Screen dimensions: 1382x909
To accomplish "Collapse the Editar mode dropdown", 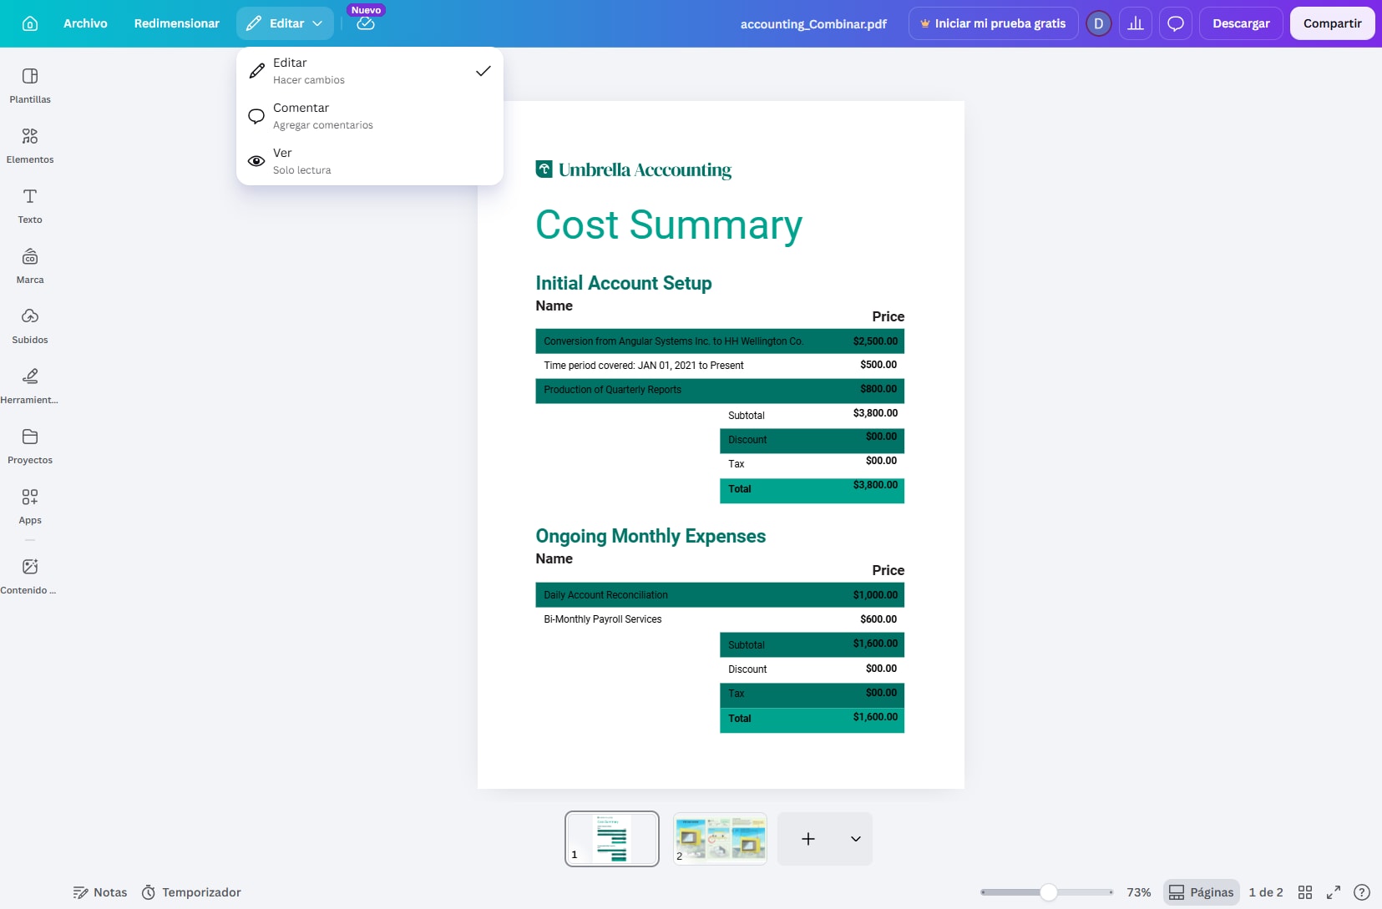I will click(x=285, y=23).
